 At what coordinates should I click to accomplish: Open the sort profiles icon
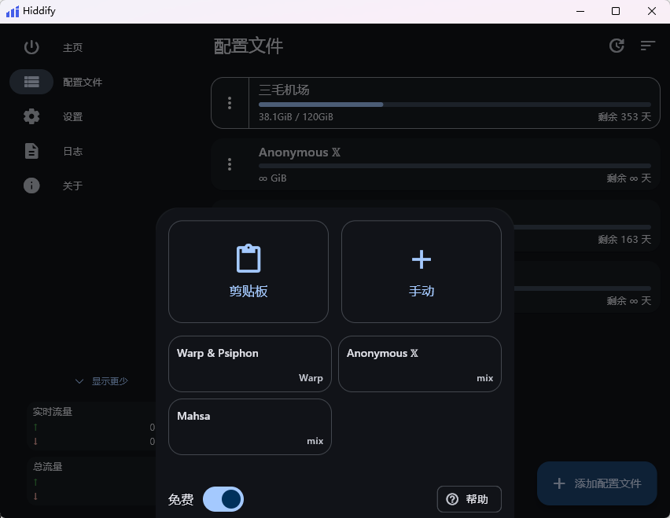point(648,46)
